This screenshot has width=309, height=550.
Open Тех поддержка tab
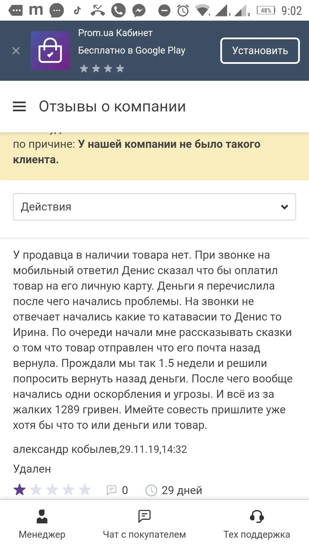(x=257, y=524)
